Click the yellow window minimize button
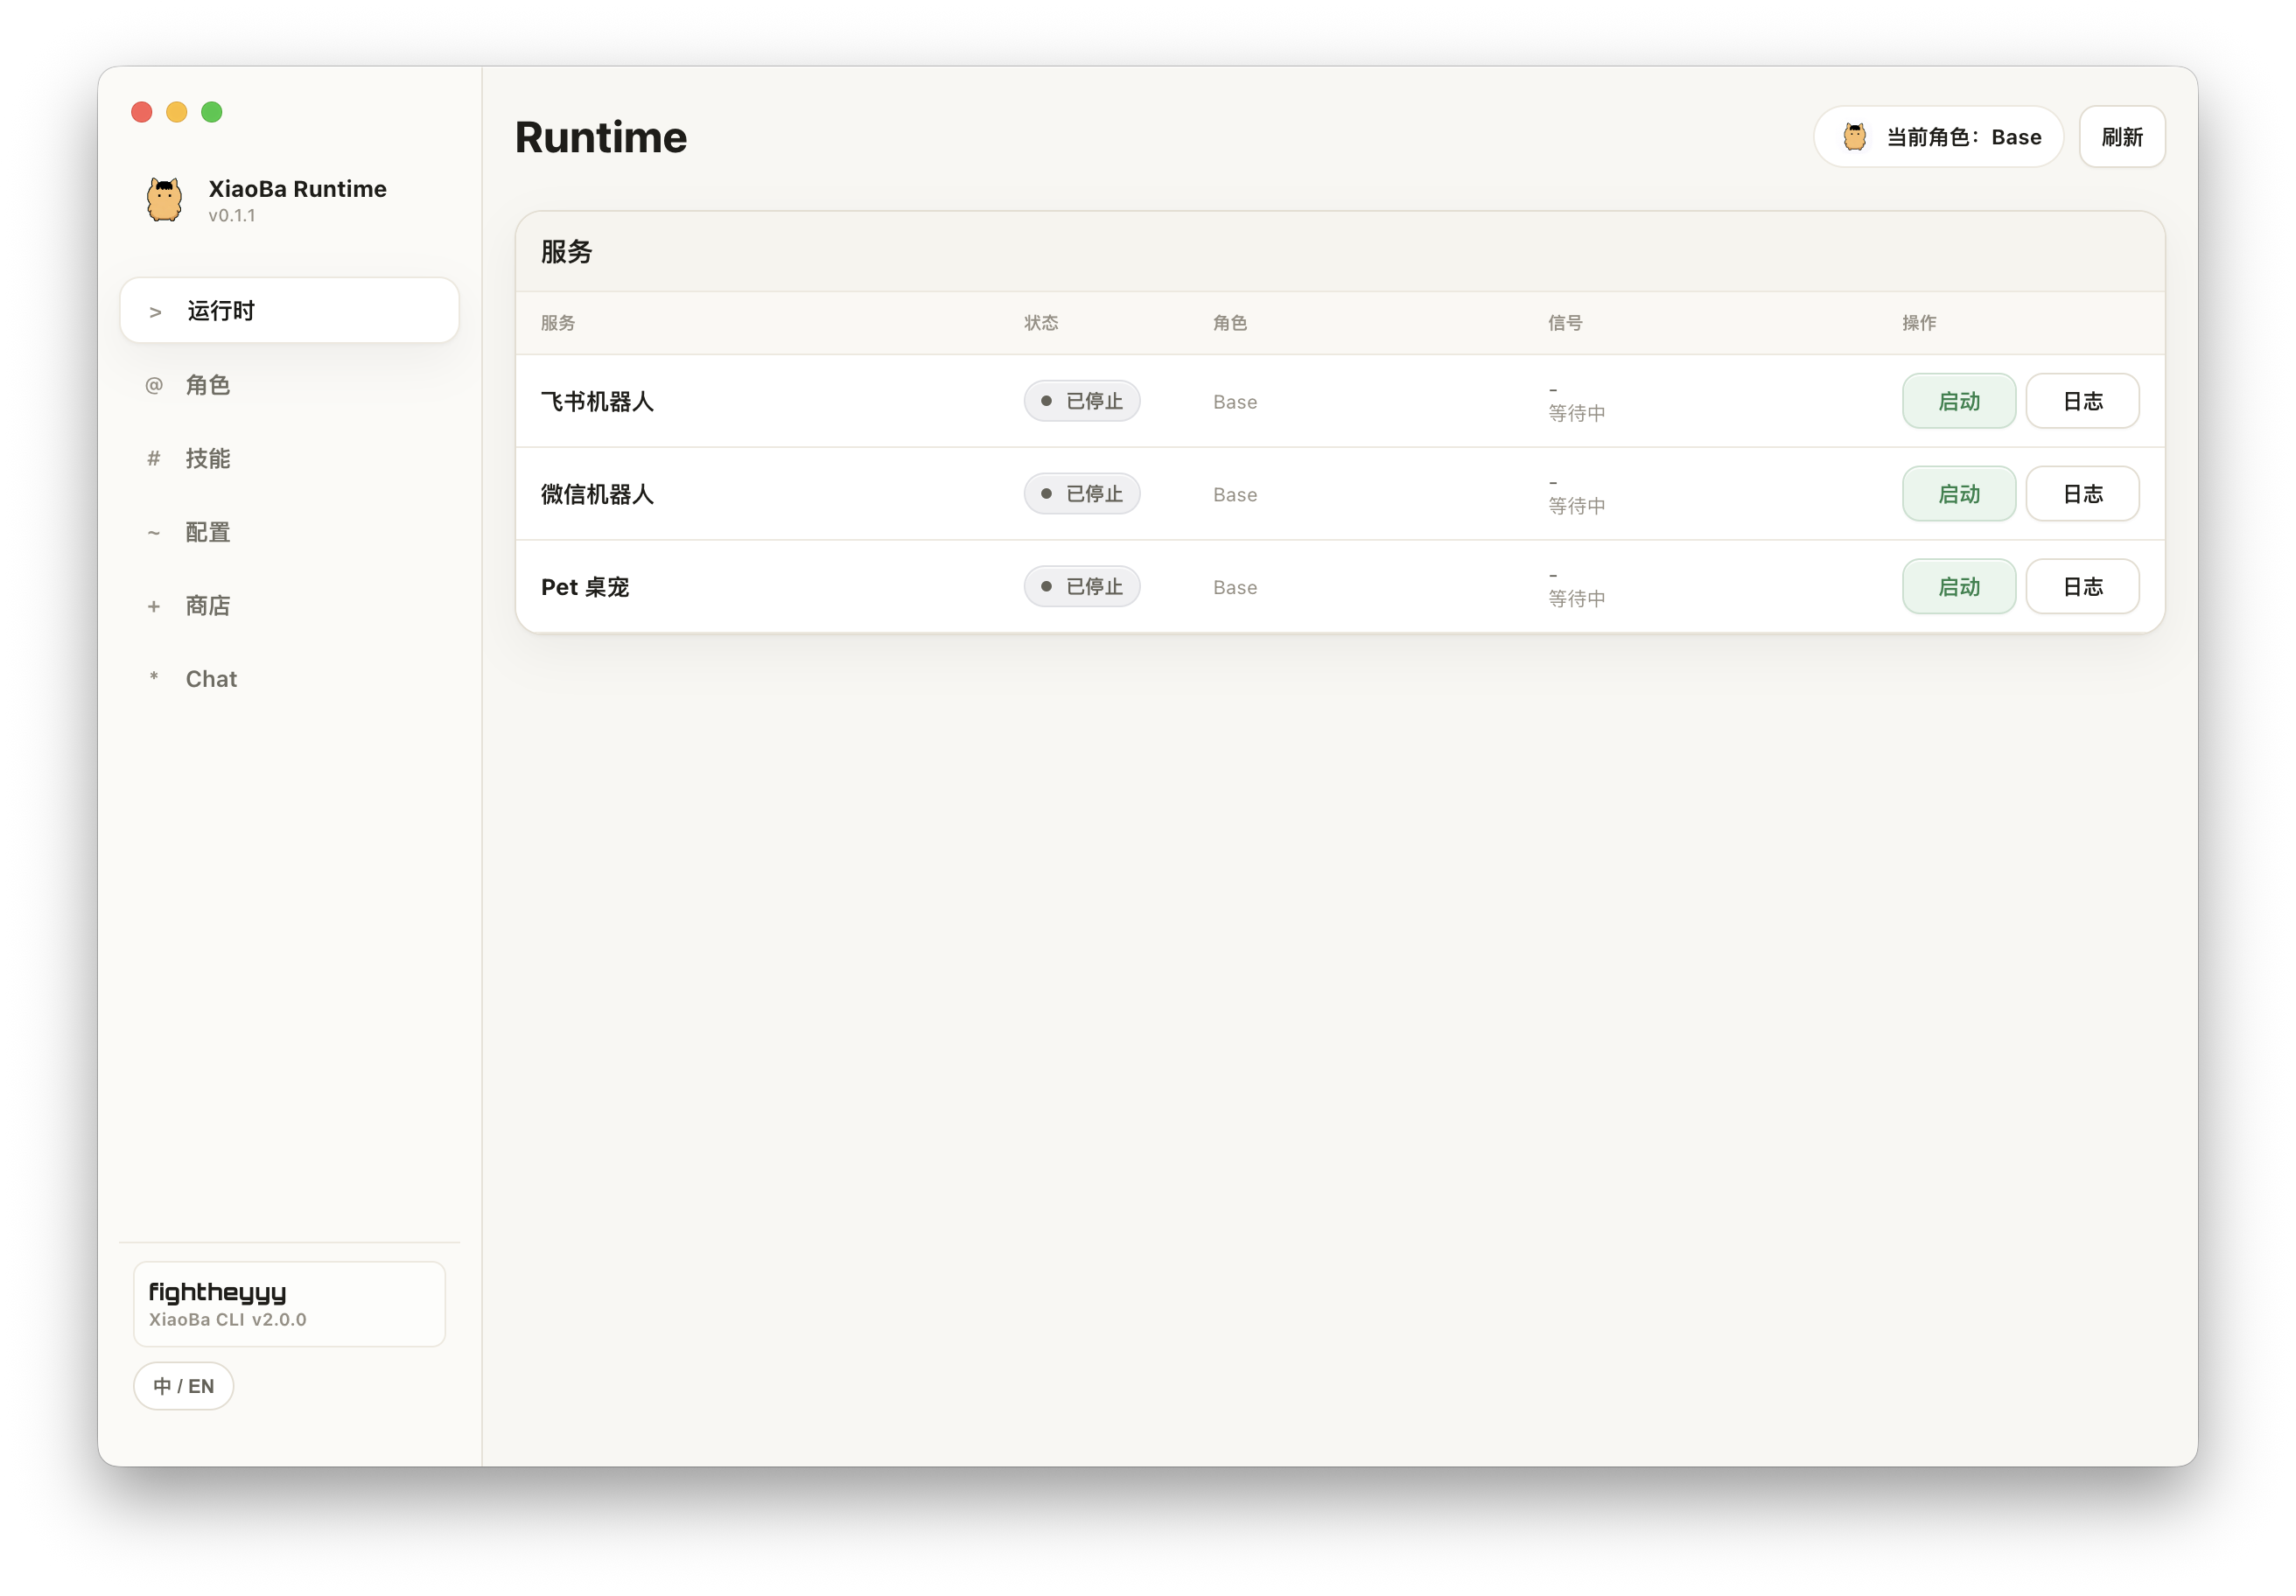The width and height of the screenshot is (2296, 1596). 177,112
